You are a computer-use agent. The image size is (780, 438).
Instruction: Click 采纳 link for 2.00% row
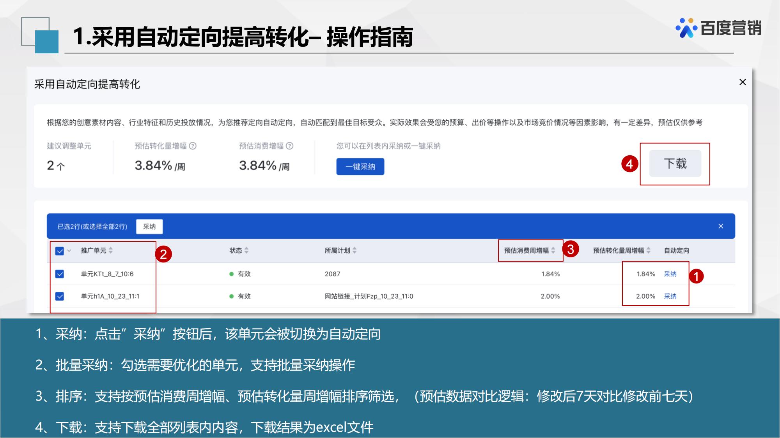point(670,296)
